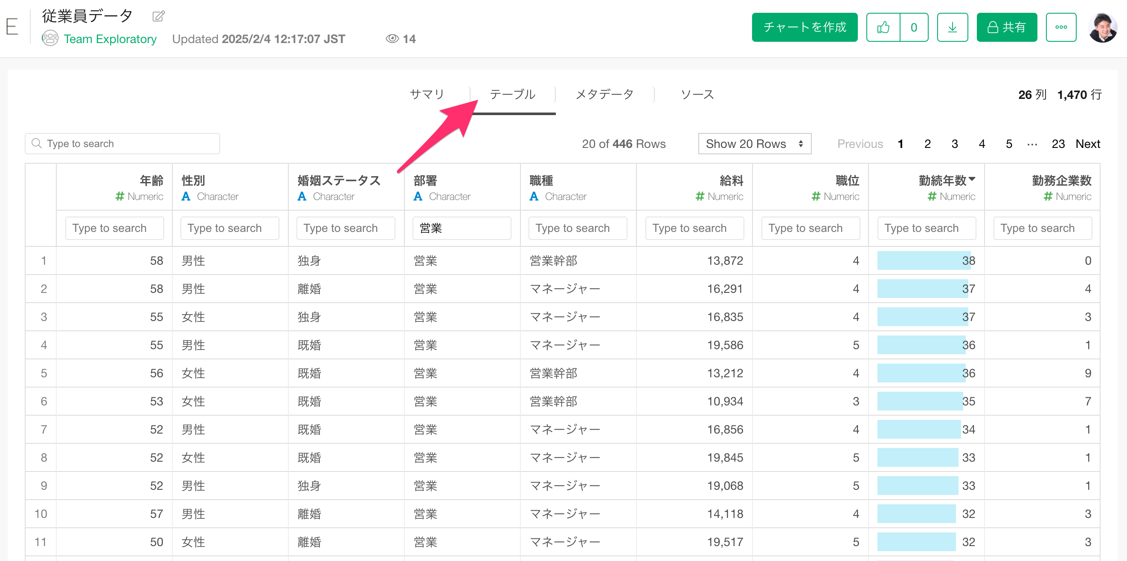Image resolution: width=1127 pixels, height=561 pixels.
Task: Click the Team Exploratory group icon
Action: (x=50, y=38)
